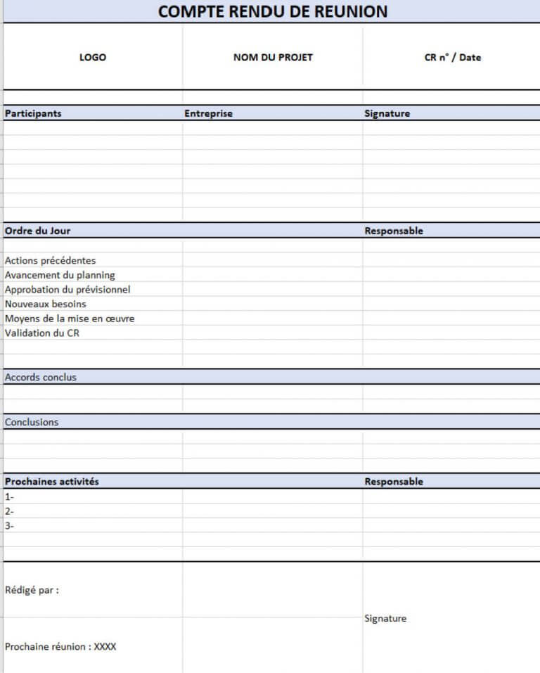The height and width of the screenshot is (673, 540).
Task: Click the Actions précédentes row
Action: point(50,260)
